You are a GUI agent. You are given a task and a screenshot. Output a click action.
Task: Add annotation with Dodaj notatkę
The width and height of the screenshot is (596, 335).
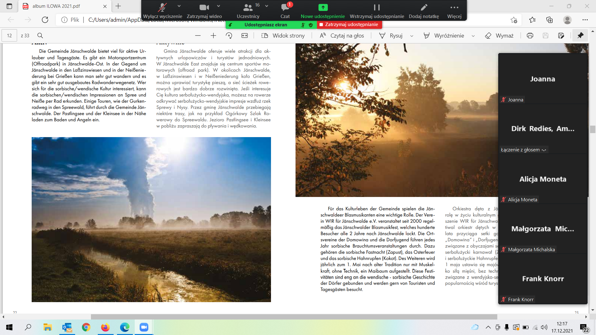point(424,11)
